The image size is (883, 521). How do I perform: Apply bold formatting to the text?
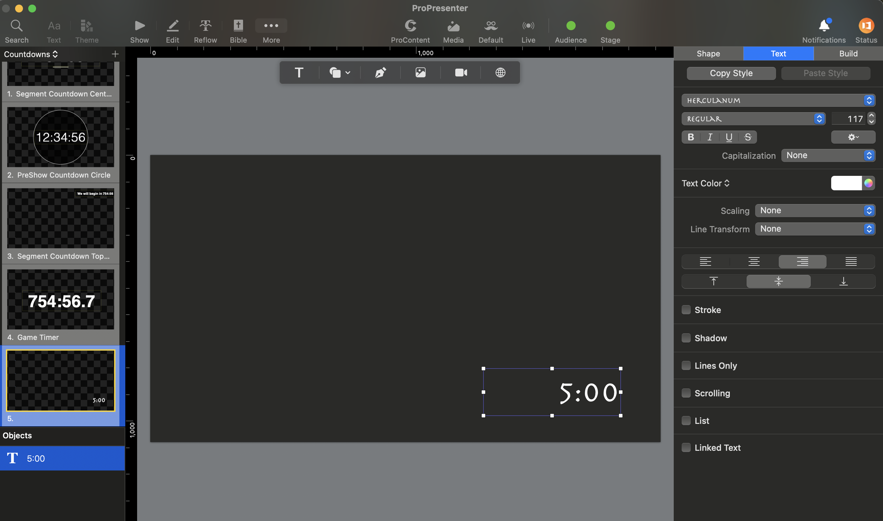(x=690, y=137)
